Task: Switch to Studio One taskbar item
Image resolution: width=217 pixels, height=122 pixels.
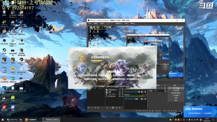Action: pos(15,120)
